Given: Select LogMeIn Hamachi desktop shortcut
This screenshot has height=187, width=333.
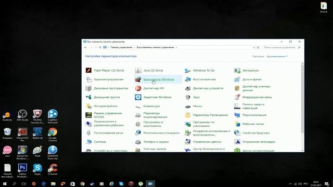Looking at the screenshot, I should coord(53,116).
